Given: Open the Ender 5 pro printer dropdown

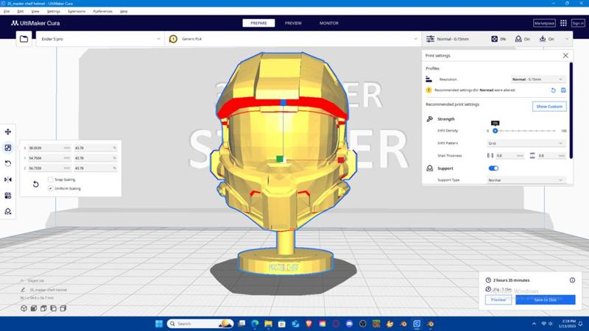Looking at the screenshot, I should click(x=100, y=39).
